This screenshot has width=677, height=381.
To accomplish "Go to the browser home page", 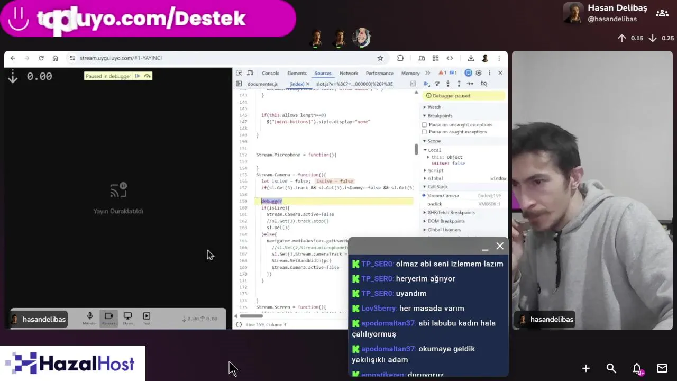I will coord(55,58).
